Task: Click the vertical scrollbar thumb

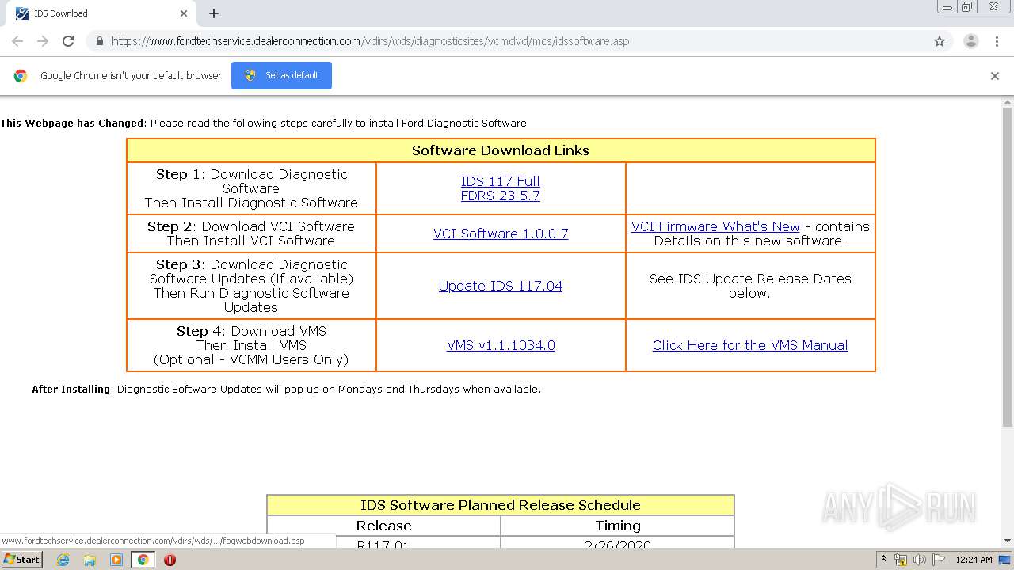Action: coord(1008,267)
